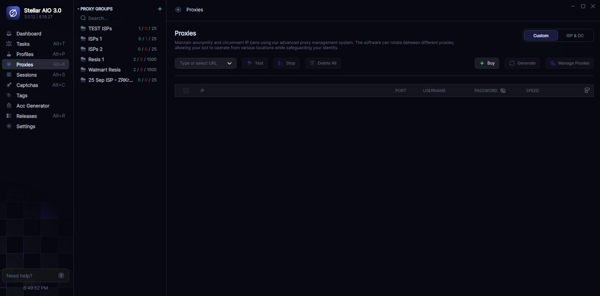Click the Buy button
Viewport: 600px width, 296px height.
click(487, 63)
